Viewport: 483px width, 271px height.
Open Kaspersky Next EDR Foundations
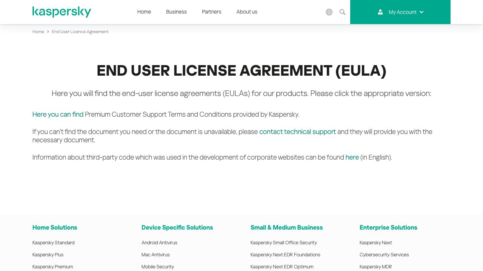(x=285, y=255)
